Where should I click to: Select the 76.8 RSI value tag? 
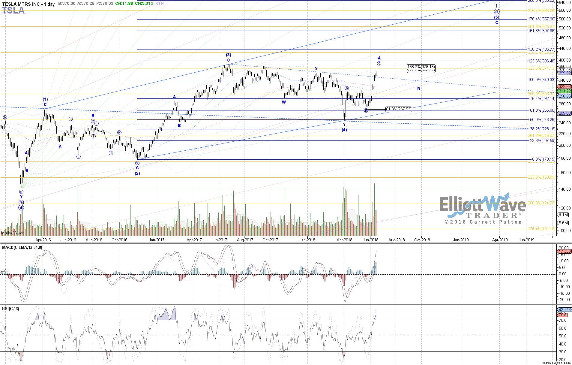[x=563, y=315]
